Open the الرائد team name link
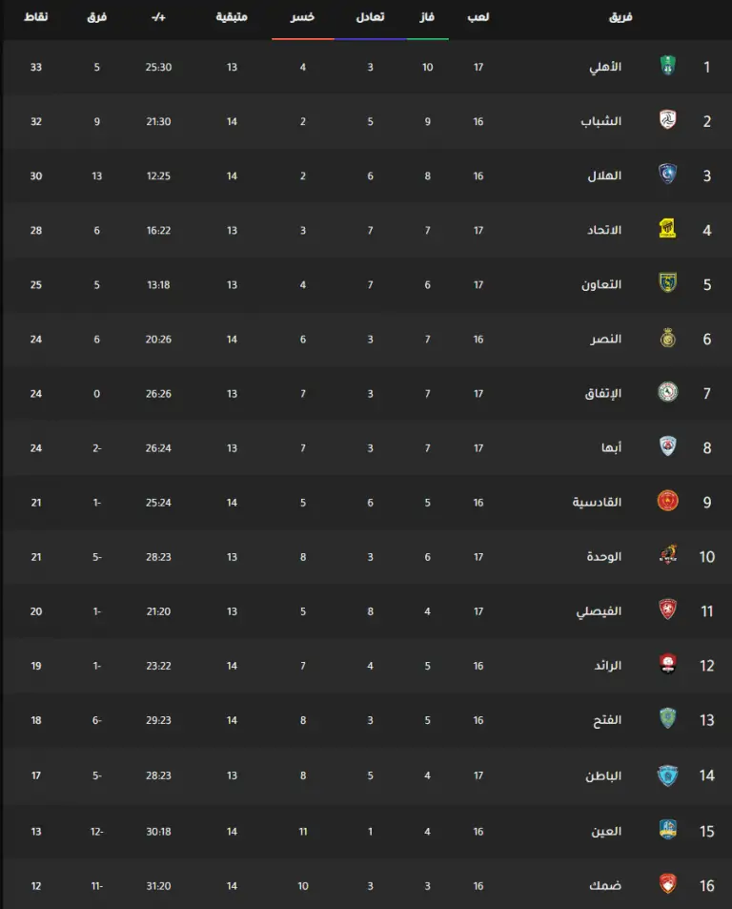This screenshot has width=732, height=909. pos(608,666)
